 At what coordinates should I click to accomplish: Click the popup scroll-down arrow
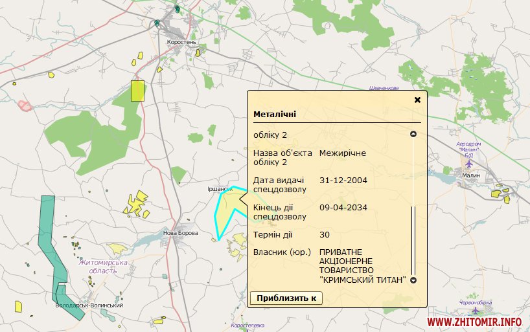[413, 280]
